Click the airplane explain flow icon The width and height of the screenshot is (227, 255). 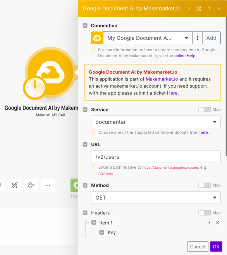[31, 185]
